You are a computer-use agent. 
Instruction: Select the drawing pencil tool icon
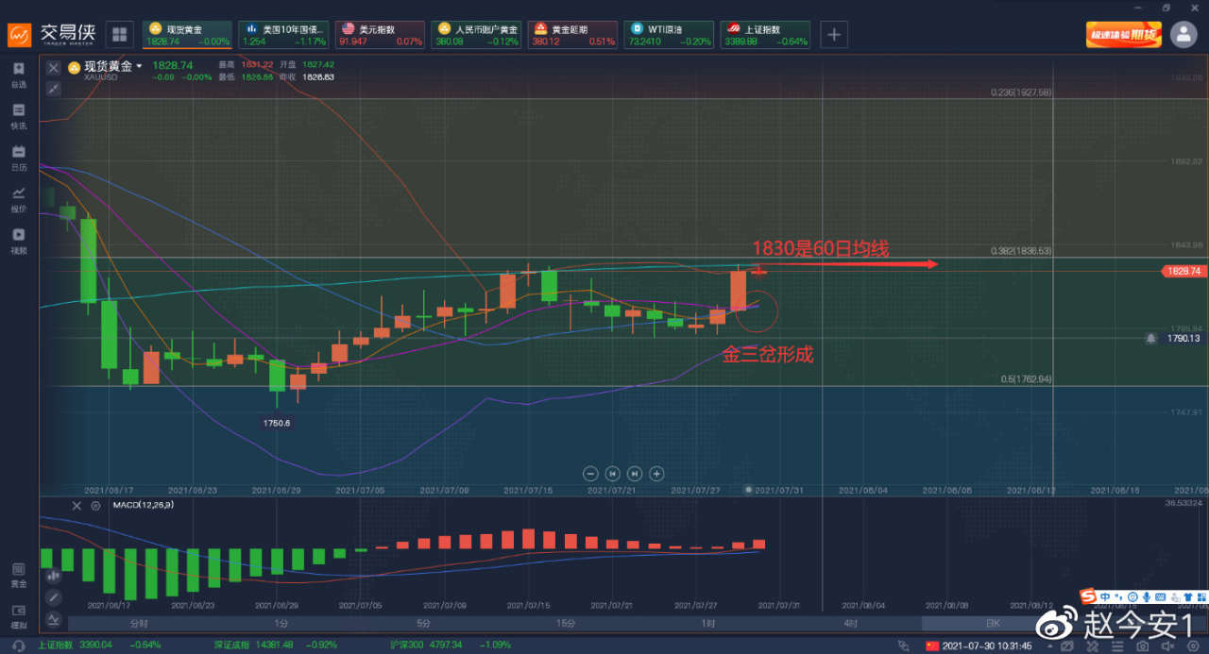tap(53, 597)
